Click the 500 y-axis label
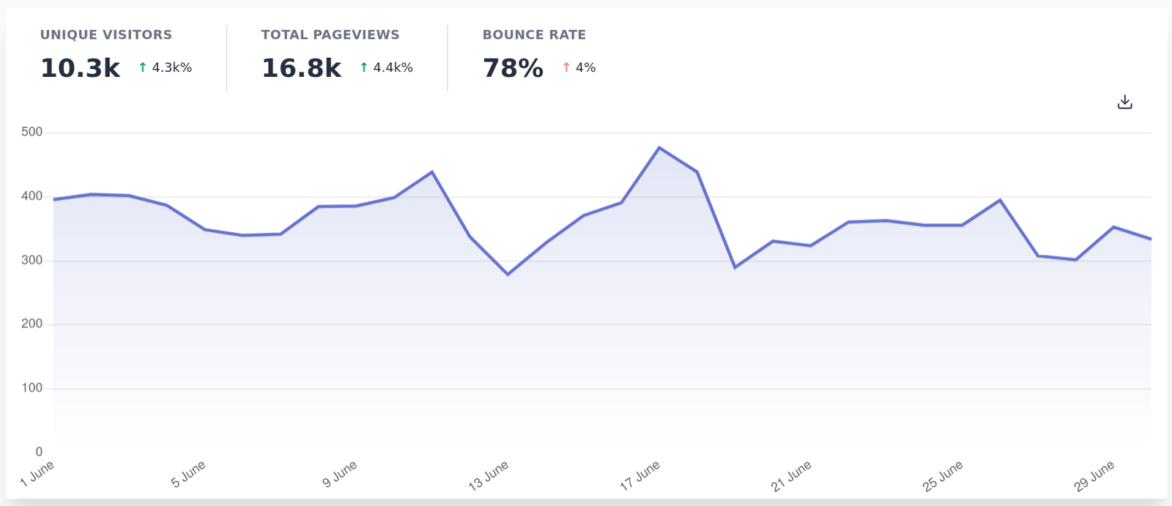 [x=32, y=133]
